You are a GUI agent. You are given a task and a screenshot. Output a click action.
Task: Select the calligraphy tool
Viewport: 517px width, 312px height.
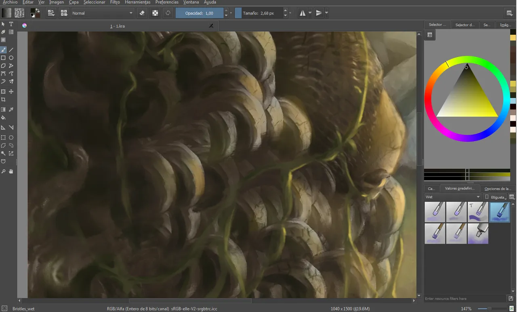pyautogui.click(x=3, y=32)
